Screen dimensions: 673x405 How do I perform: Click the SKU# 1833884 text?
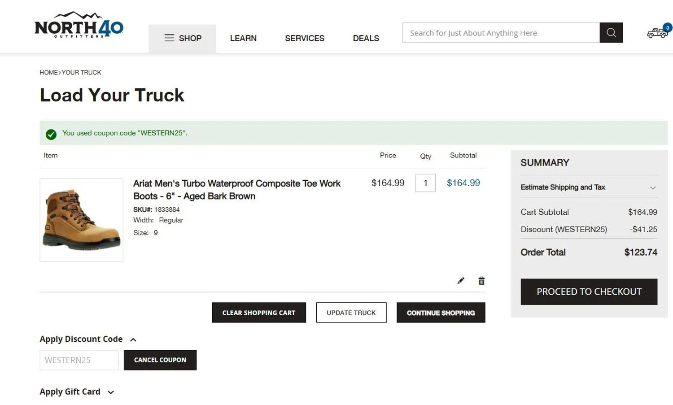[157, 209]
